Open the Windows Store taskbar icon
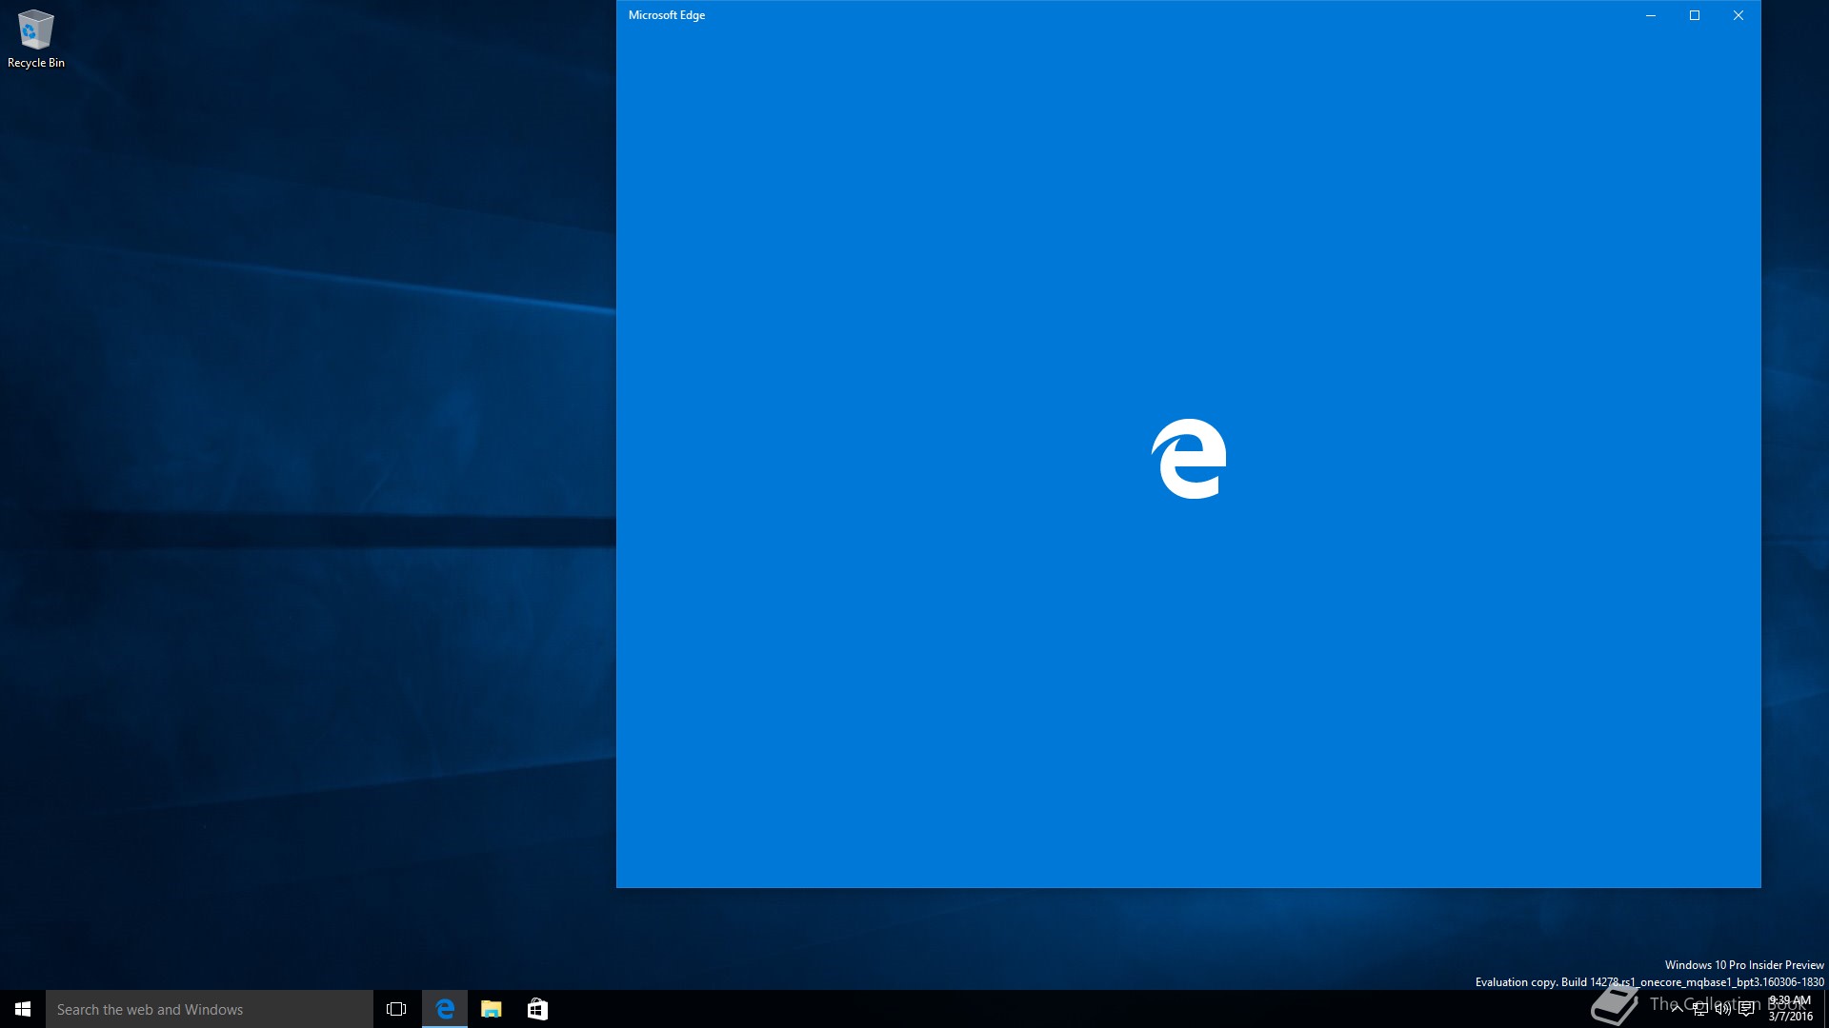The height and width of the screenshot is (1028, 1829). [537, 1009]
